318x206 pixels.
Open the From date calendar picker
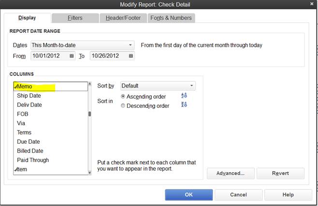point(72,56)
